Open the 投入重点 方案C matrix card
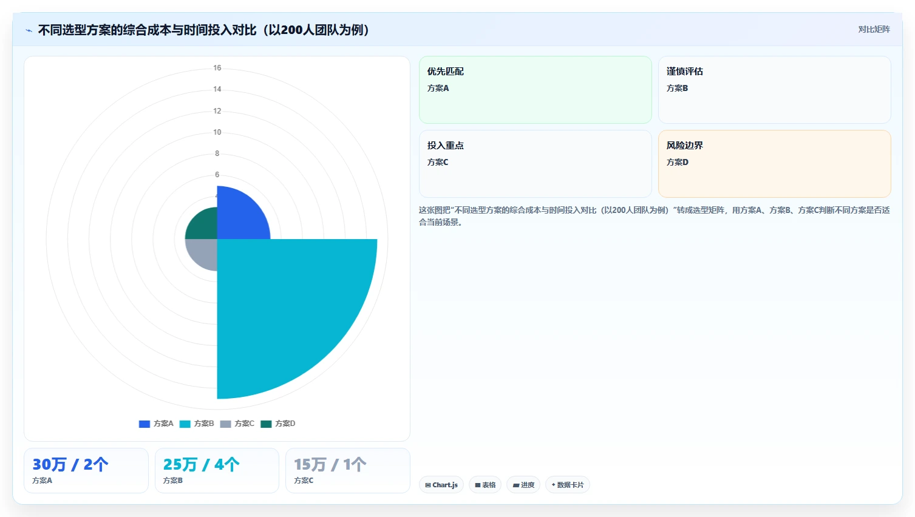The height and width of the screenshot is (517, 915). pos(535,164)
